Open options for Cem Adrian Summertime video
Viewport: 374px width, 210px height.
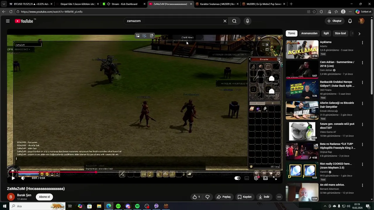click(x=362, y=63)
